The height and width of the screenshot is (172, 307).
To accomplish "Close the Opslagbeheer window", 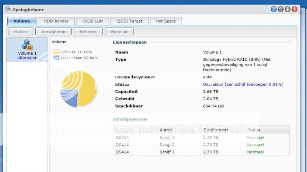I will click(294, 9).
